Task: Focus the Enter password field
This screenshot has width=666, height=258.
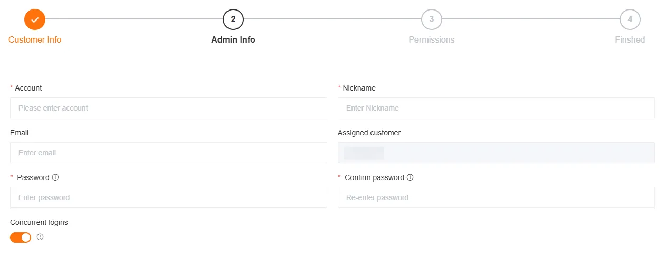Action: point(168,197)
